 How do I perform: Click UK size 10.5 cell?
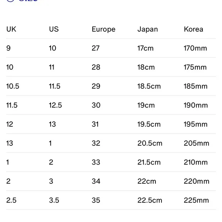point(13,86)
